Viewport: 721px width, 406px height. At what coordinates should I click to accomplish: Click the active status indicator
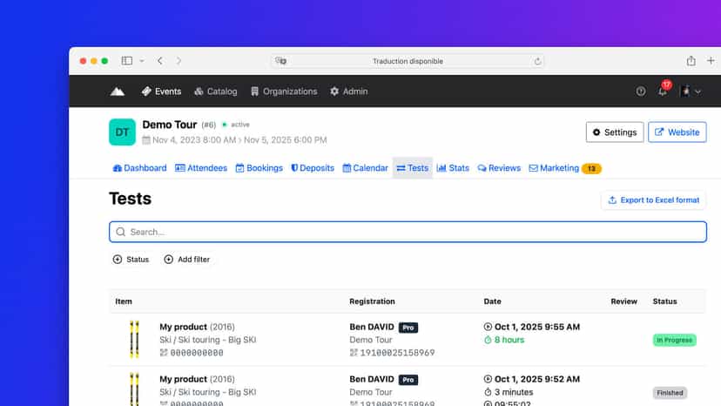pos(235,125)
